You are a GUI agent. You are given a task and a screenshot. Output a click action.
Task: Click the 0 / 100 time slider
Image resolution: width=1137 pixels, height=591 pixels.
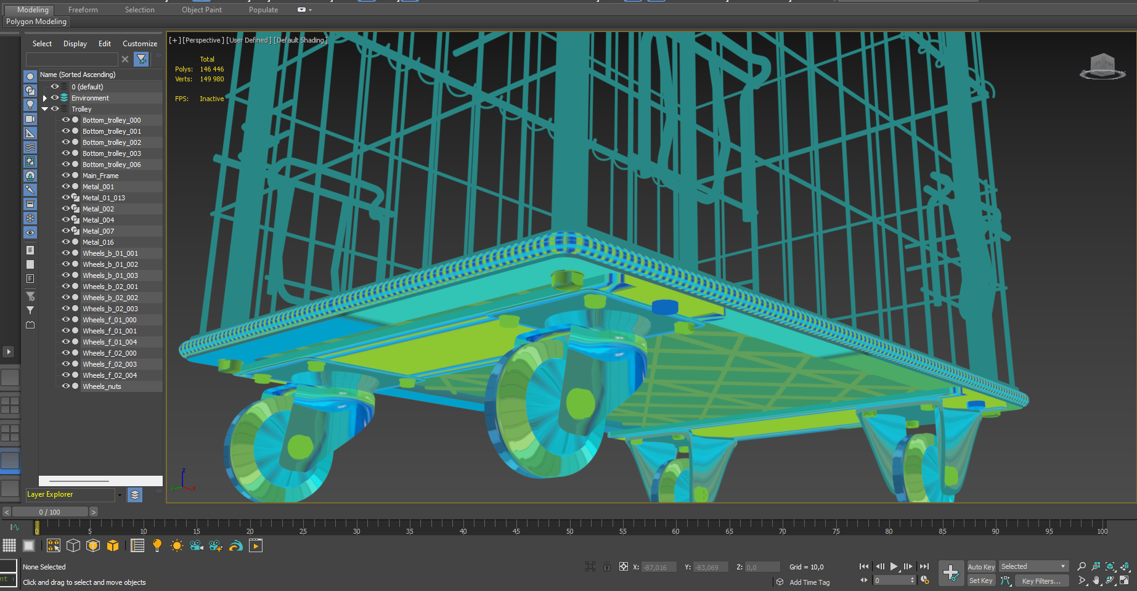(x=50, y=512)
